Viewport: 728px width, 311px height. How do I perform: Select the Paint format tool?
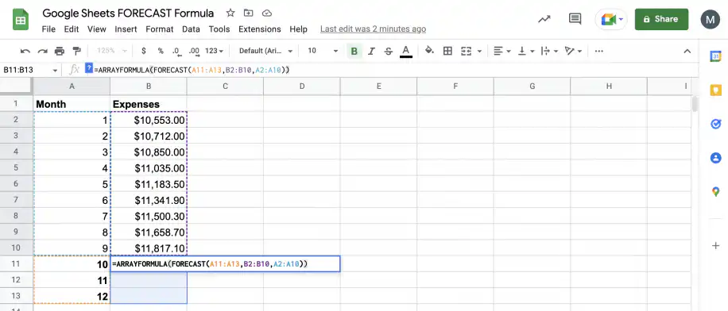tap(77, 51)
